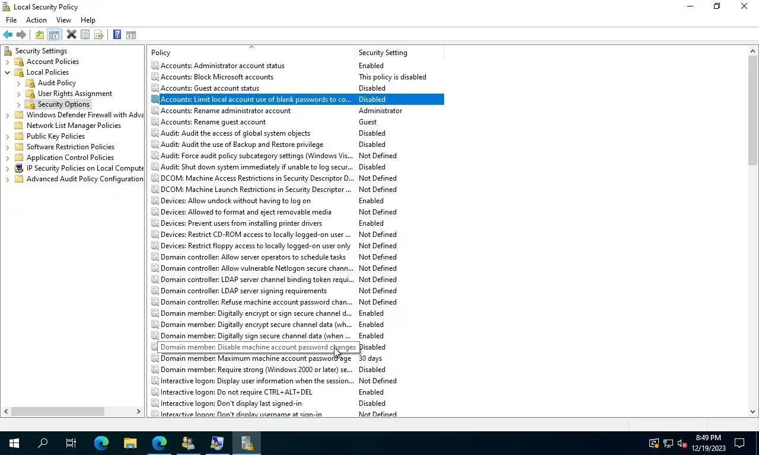
Task: Expand the Advanced Audit Policy Configuration arrow
Action: tap(7, 179)
